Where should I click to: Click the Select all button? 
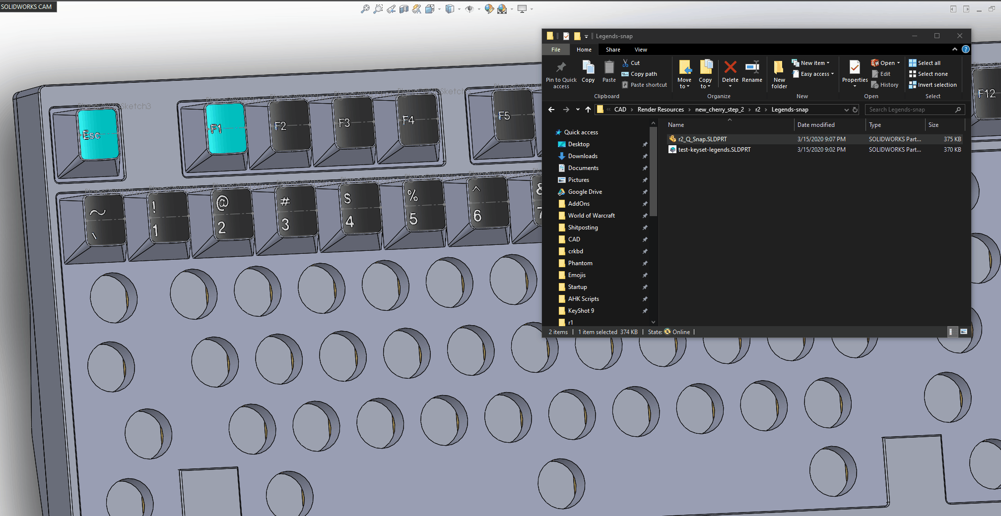click(925, 63)
